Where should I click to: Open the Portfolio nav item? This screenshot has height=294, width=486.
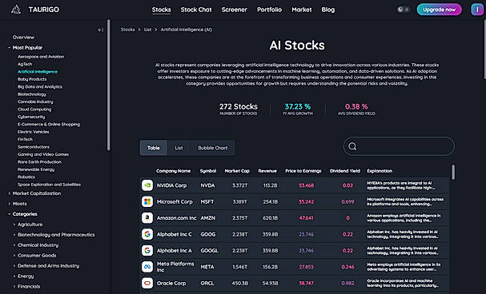269,10
